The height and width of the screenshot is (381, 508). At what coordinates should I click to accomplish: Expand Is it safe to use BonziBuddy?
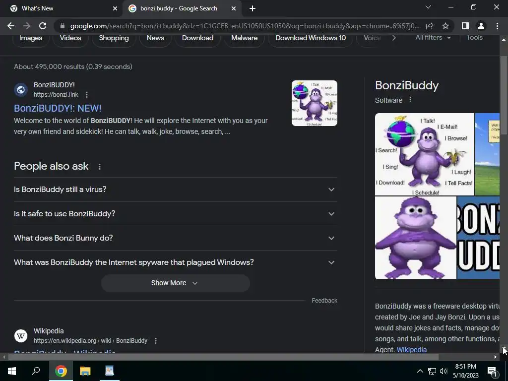tap(175, 214)
